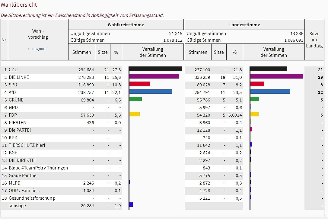Open the "» Langname" link
This screenshot has width=328, height=219.
[38, 49]
